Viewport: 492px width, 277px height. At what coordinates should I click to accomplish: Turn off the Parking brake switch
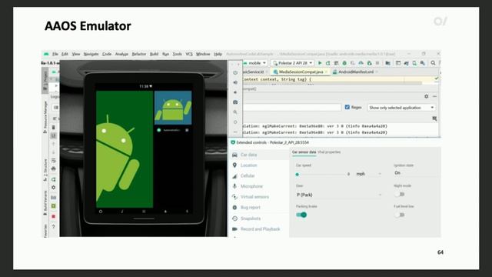point(301,215)
